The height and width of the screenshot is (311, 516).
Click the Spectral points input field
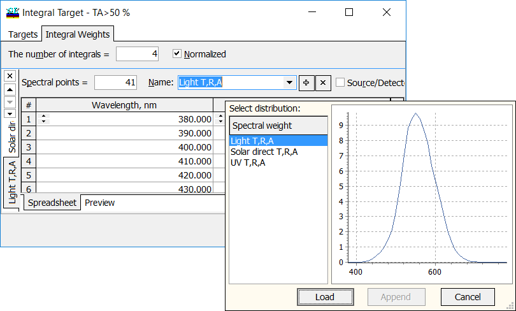(115, 82)
